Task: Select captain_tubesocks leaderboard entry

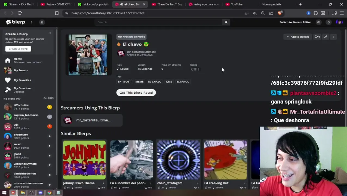Action: tap(27, 117)
